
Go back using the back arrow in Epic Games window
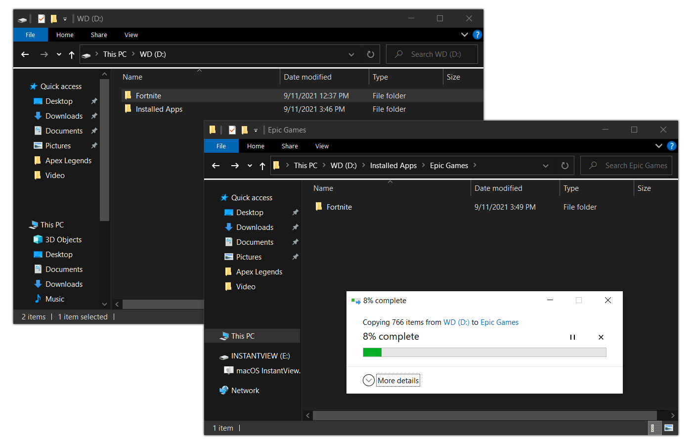coord(216,165)
